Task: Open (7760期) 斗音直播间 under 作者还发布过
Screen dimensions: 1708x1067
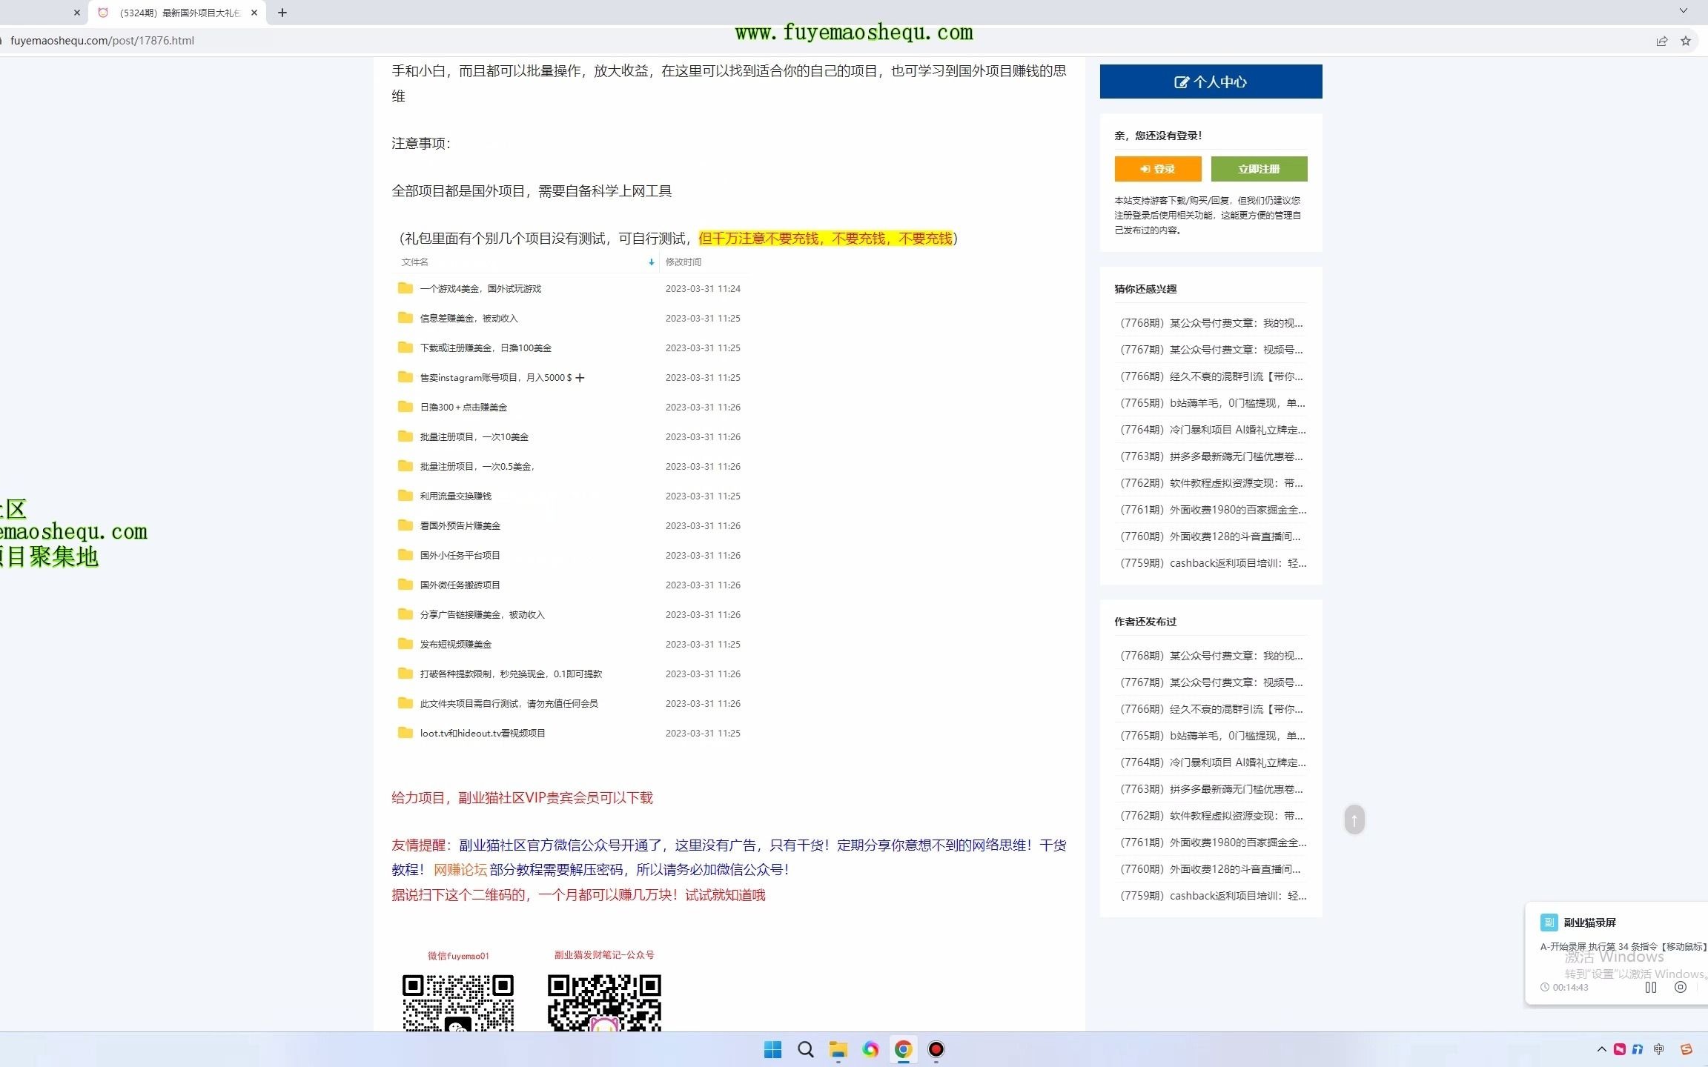Action: click(1210, 869)
